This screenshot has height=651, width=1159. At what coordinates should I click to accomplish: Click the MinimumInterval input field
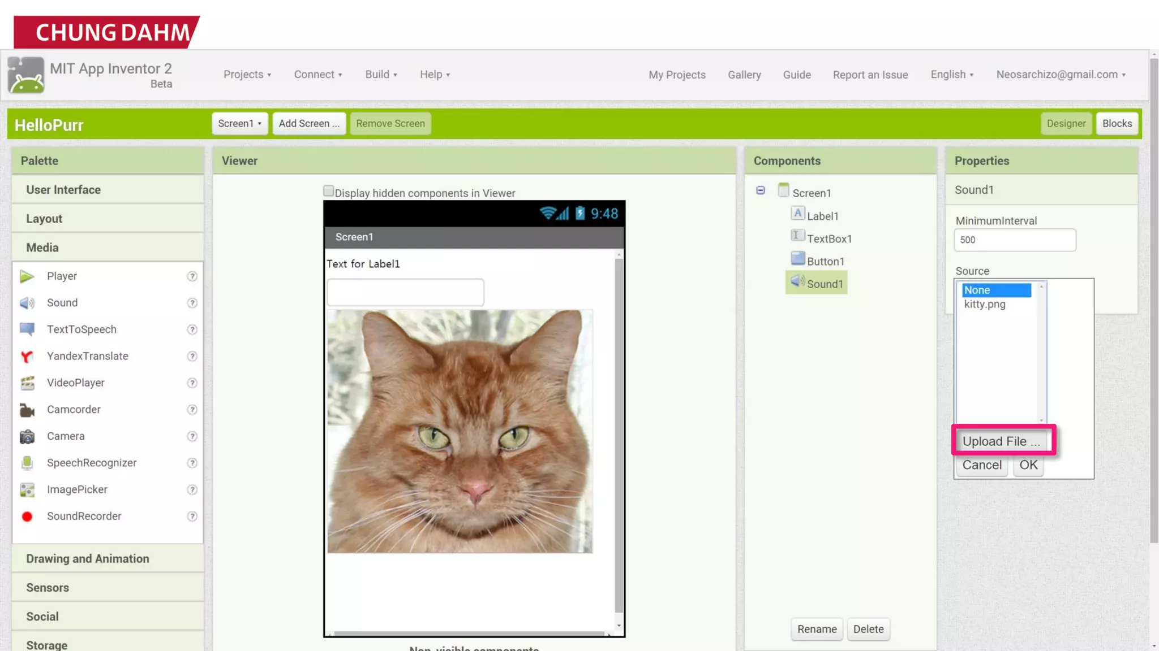(1014, 240)
